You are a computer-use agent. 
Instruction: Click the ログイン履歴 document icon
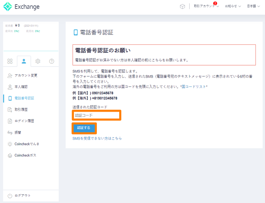click(10, 121)
